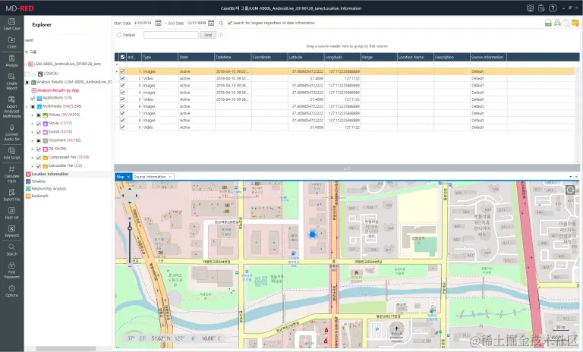
Task: Click the help question icon beside Find
Action: tap(220, 35)
